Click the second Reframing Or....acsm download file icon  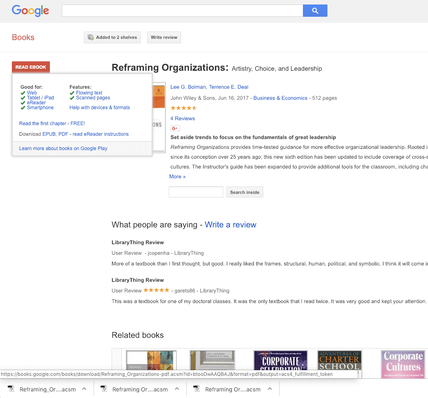tap(104, 389)
